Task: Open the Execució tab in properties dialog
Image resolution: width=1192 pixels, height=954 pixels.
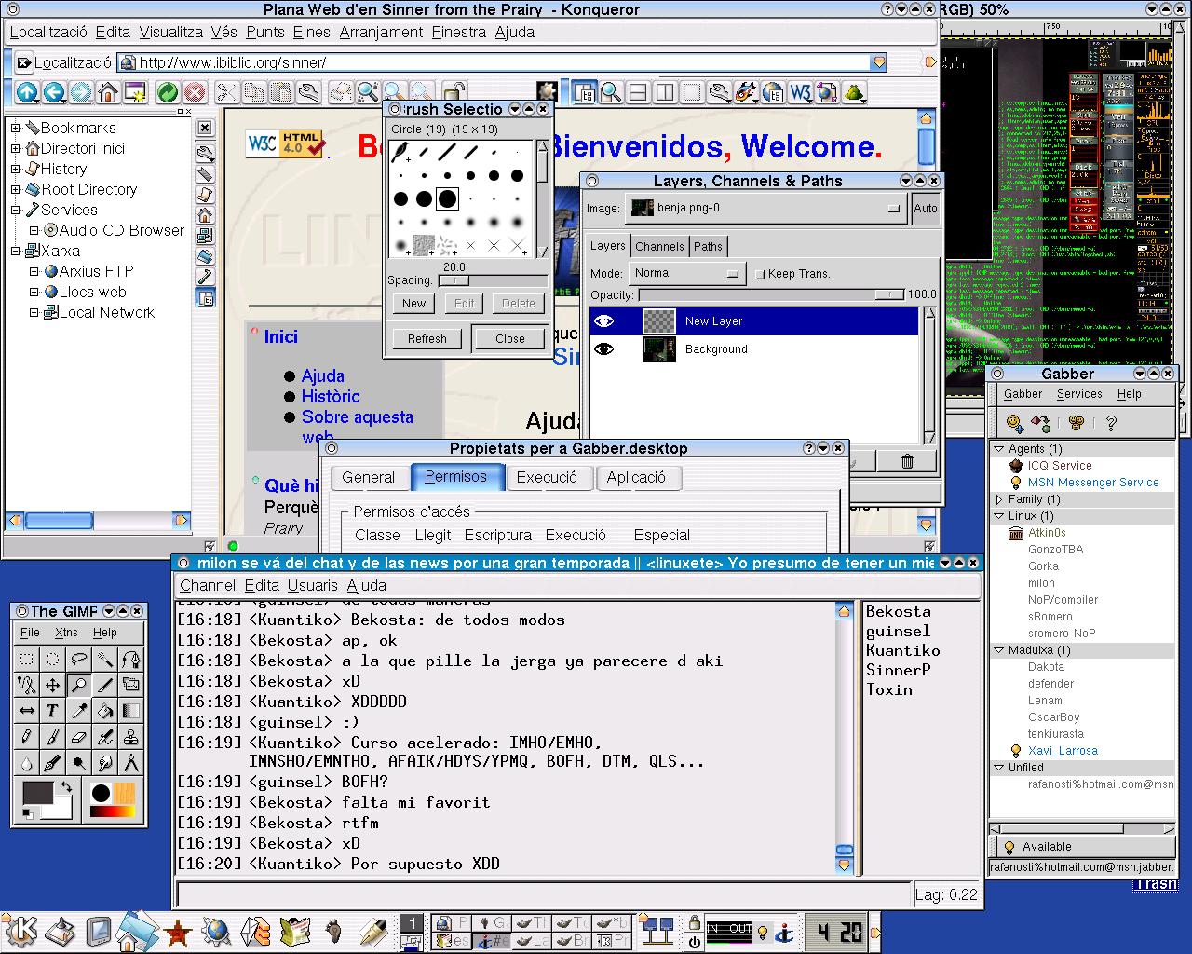Action: tap(547, 478)
